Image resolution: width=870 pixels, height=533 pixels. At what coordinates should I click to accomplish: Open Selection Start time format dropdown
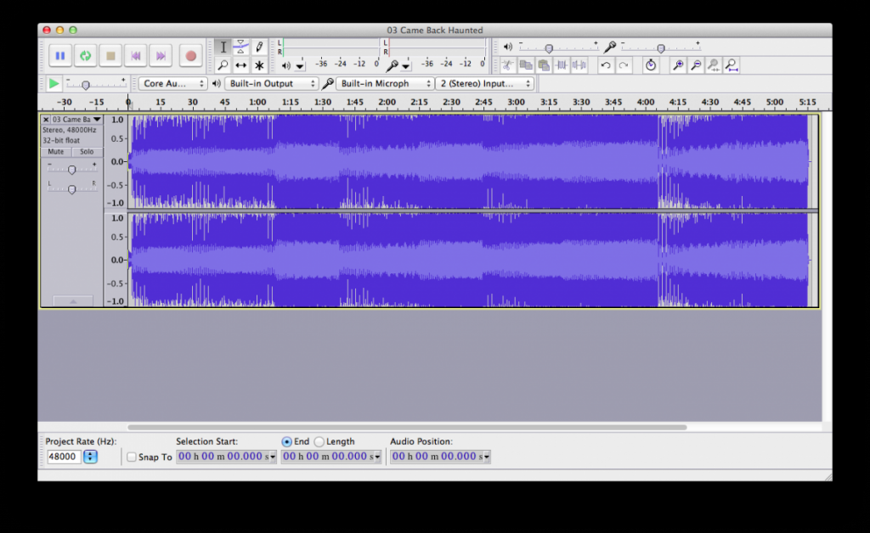[x=273, y=457]
